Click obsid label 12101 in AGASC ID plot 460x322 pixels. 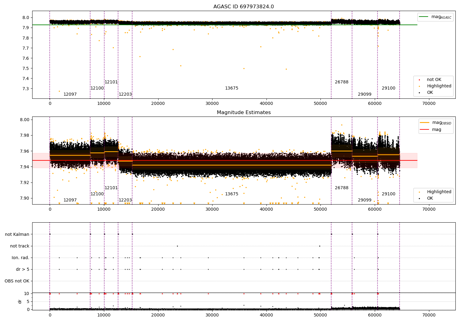[x=111, y=82]
